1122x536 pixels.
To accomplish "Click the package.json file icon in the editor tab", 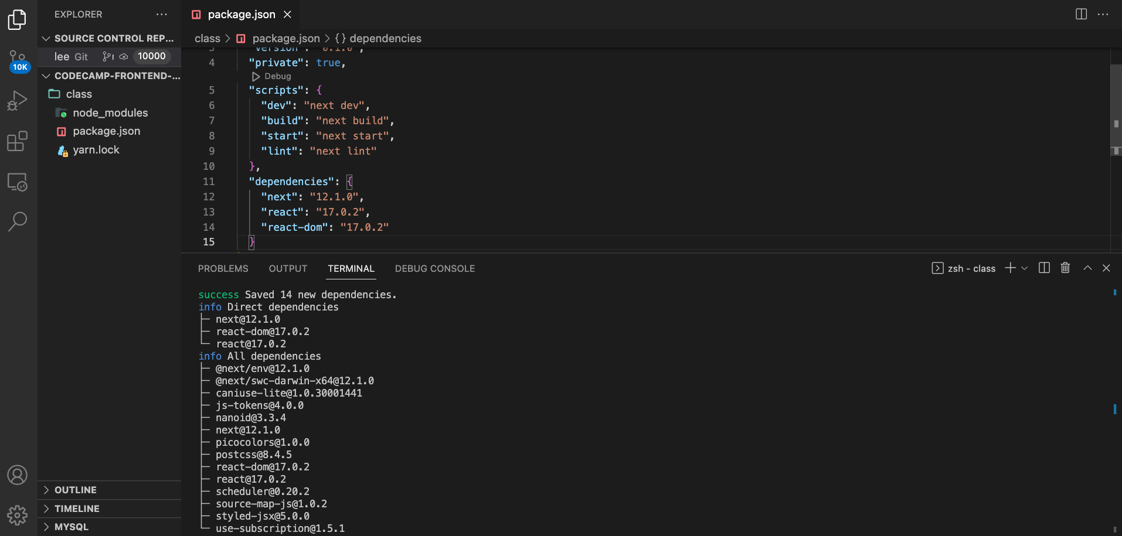I will 196,15.
